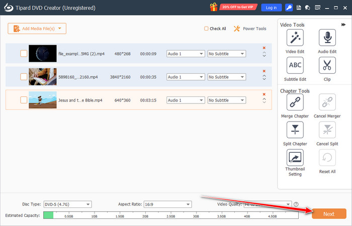Select checkbox for Jesus and the Bible video
The height and width of the screenshot is (226, 352).
24,100
